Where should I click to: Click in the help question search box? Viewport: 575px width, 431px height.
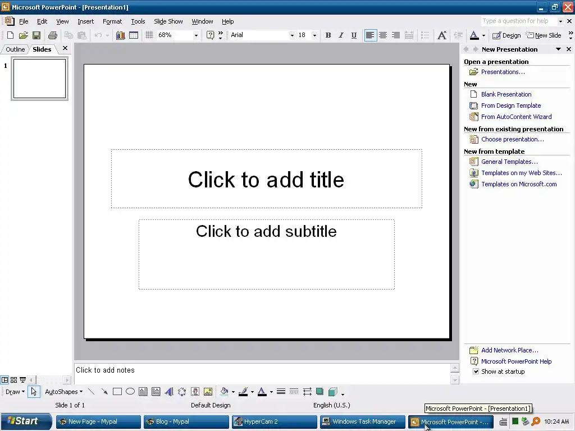(x=518, y=21)
